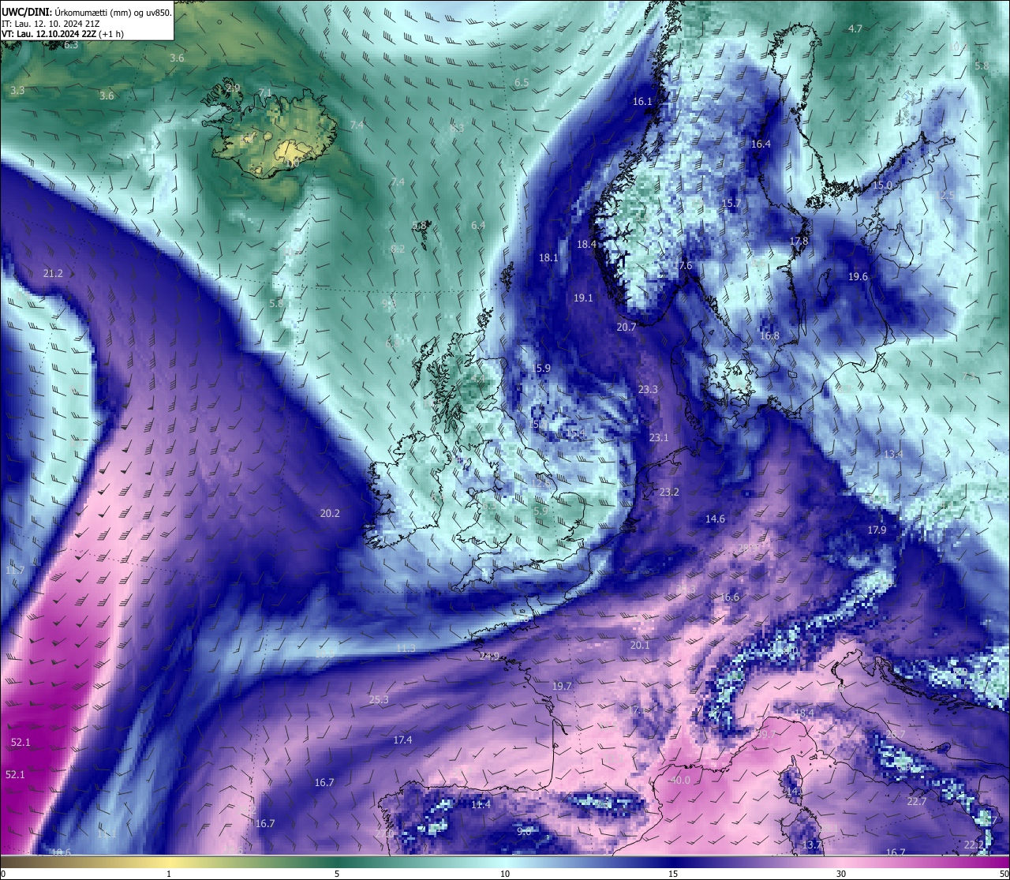Select the 3.3 map value
Viewport: 1010px width, 880px height.
coord(17,90)
